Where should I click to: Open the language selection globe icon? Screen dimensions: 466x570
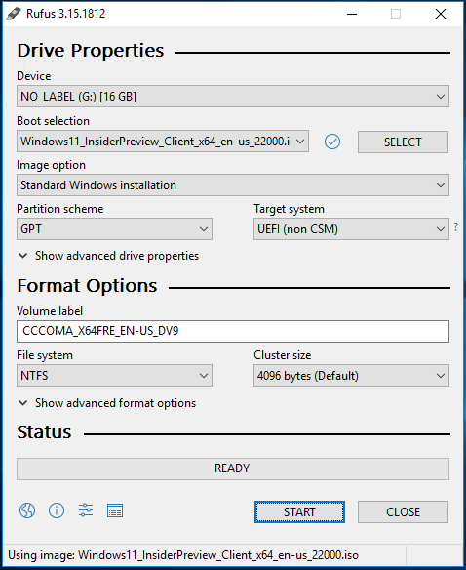(x=27, y=510)
